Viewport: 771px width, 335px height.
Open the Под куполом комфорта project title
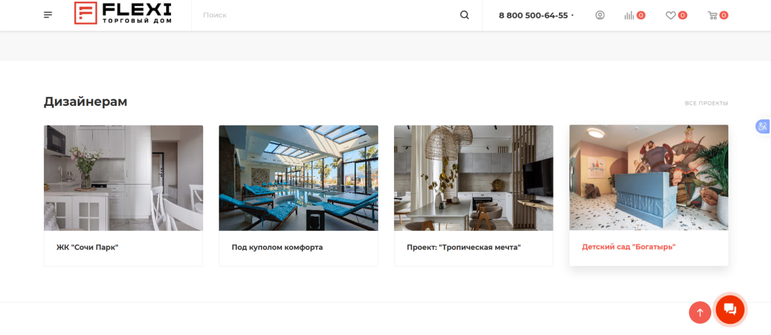[277, 247]
